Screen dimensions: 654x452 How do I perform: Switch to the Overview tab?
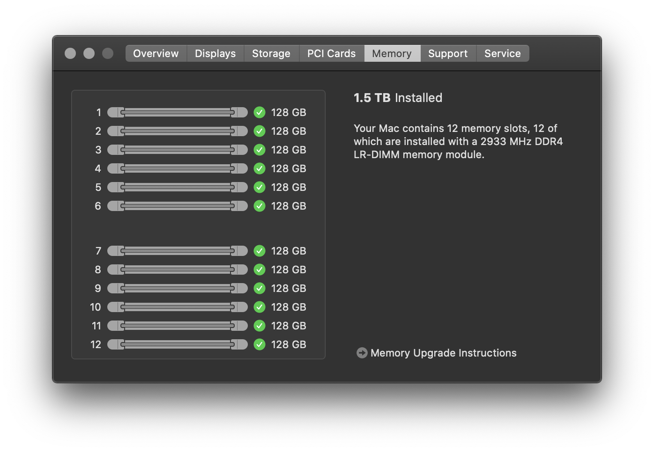pos(156,53)
